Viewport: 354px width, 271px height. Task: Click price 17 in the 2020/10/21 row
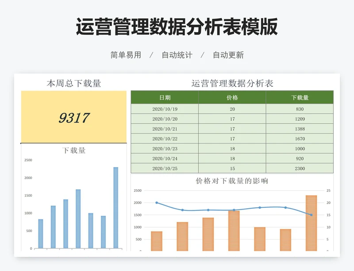pyautogui.click(x=232, y=129)
